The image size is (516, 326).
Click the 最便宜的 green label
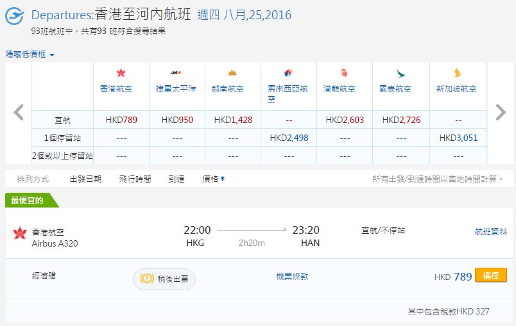point(31,200)
